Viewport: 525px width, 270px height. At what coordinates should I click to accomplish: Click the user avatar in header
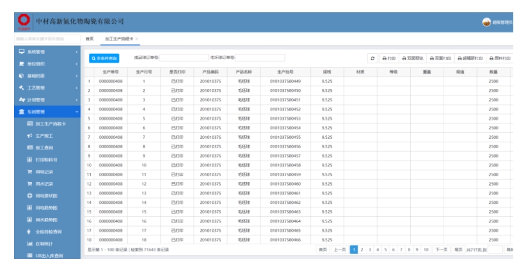[486, 22]
